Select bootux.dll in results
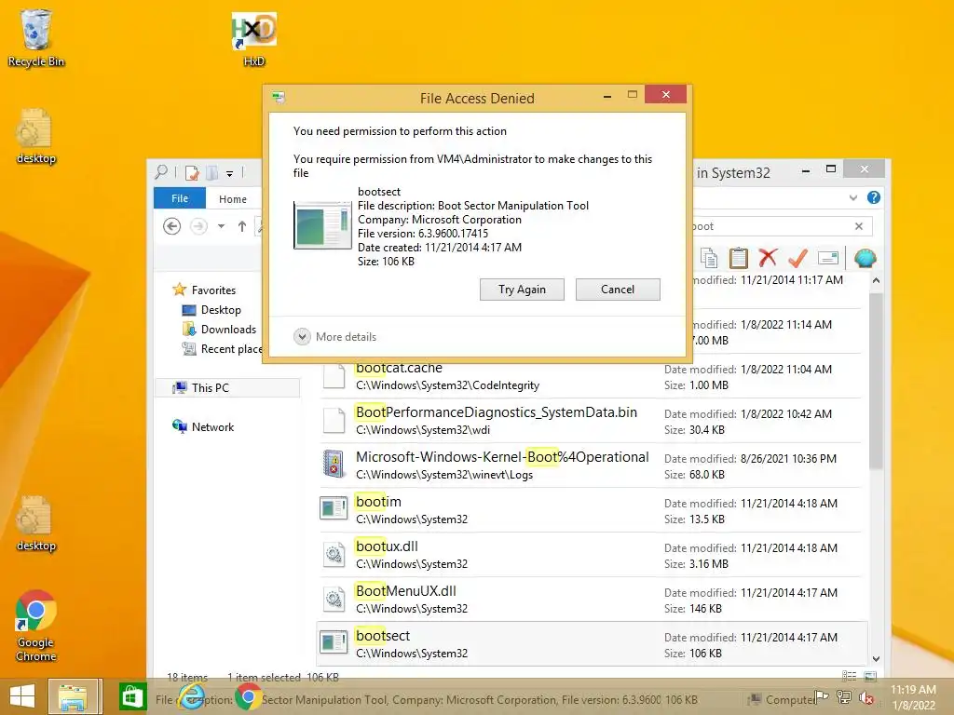This screenshot has height=715, width=954. point(589,555)
